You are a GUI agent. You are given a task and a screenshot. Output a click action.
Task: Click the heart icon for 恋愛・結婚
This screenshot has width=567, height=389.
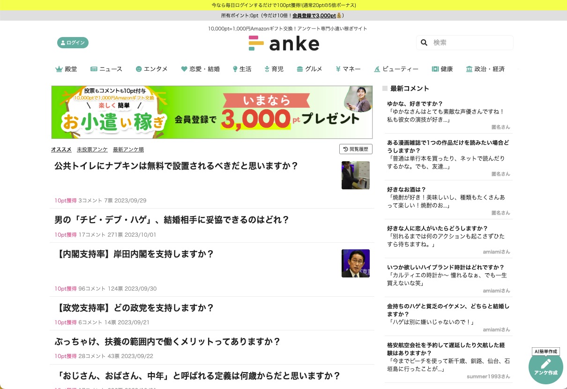[184, 69]
